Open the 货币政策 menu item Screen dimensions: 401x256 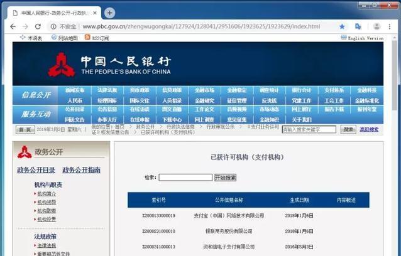tap(140, 90)
